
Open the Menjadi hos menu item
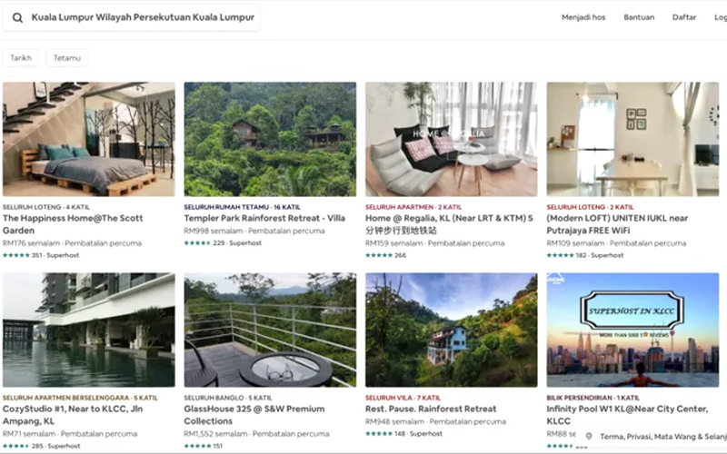point(583,17)
